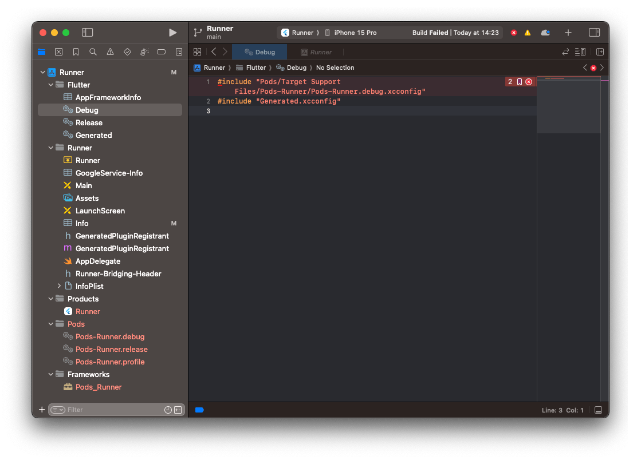Open the breakpoint navigator

[162, 52]
